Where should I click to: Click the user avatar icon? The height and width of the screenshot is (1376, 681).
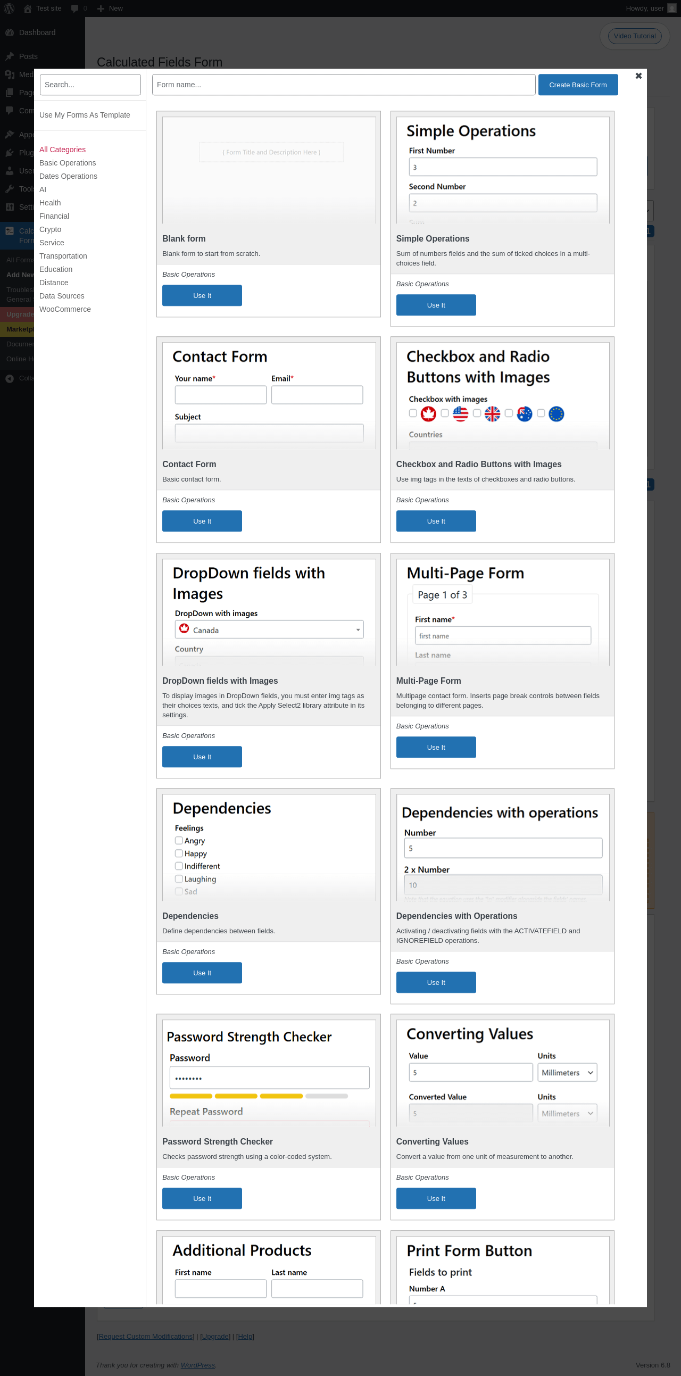[671, 9]
